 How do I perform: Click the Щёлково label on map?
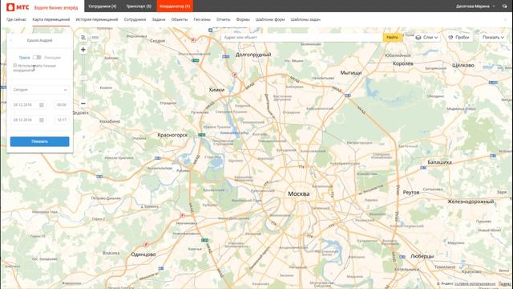click(x=463, y=65)
